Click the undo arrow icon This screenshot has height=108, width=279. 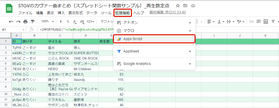point(11,22)
